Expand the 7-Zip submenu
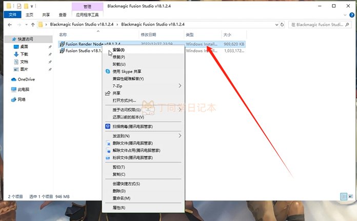 180,86
